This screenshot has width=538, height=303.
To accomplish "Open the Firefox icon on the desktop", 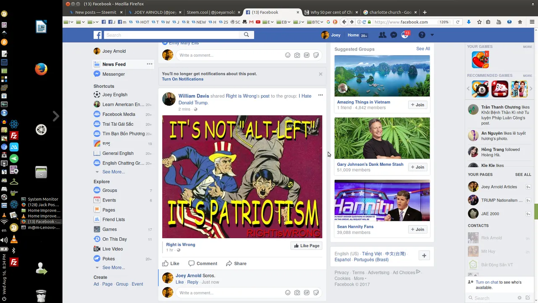I will pyautogui.click(x=41, y=69).
